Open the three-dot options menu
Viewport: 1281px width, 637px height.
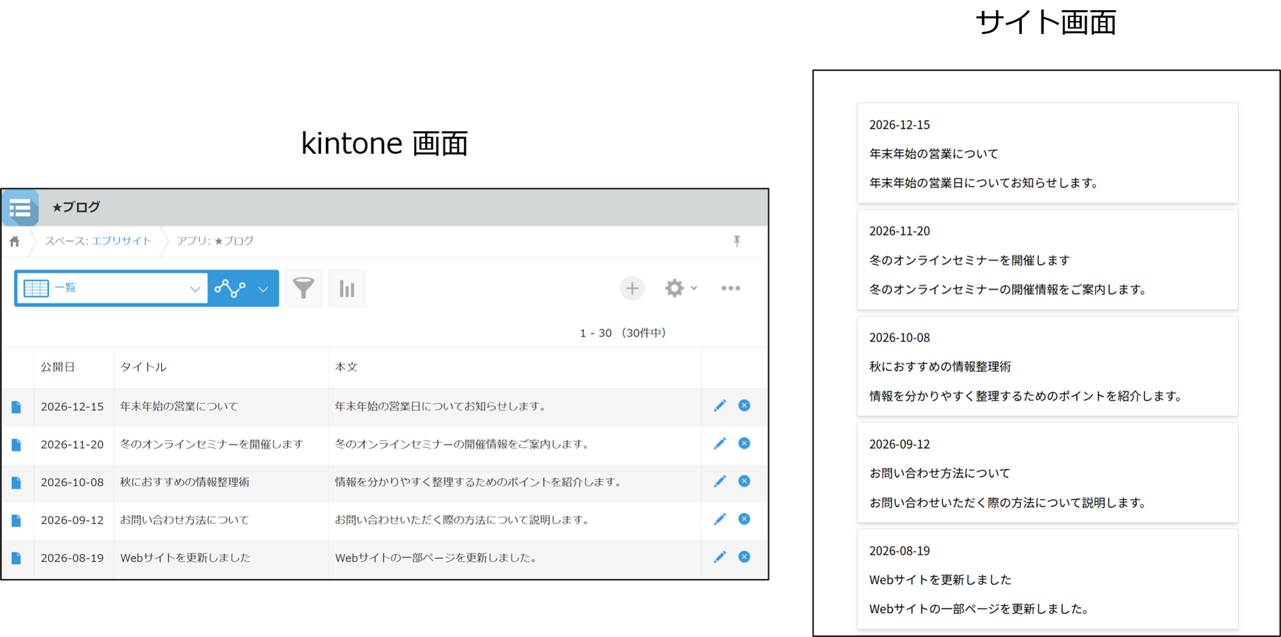pos(731,288)
